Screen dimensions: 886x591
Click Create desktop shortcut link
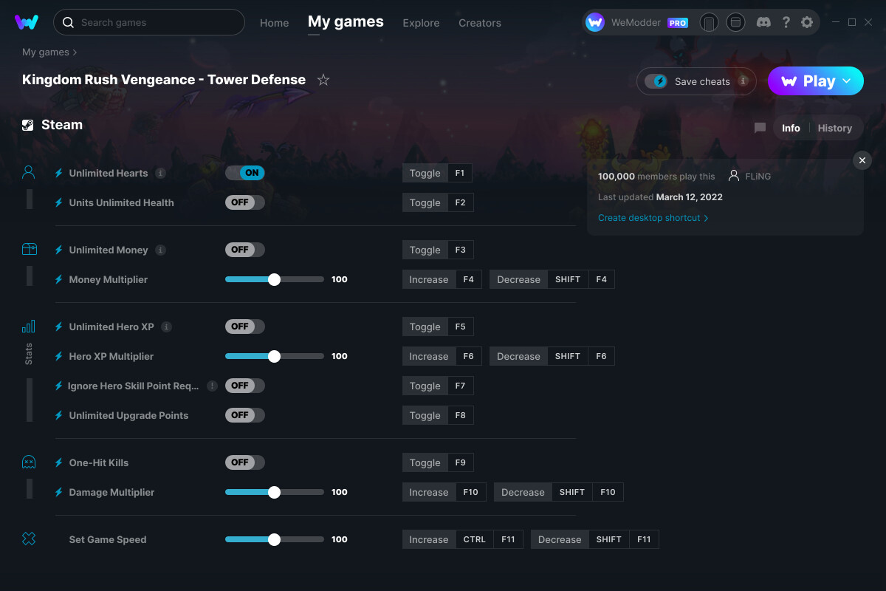pos(653,218)
